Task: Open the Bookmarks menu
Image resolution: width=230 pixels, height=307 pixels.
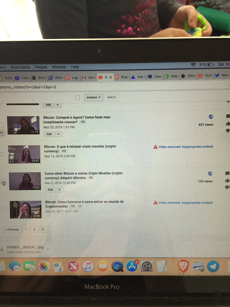Action: click(x=20, y=67)
